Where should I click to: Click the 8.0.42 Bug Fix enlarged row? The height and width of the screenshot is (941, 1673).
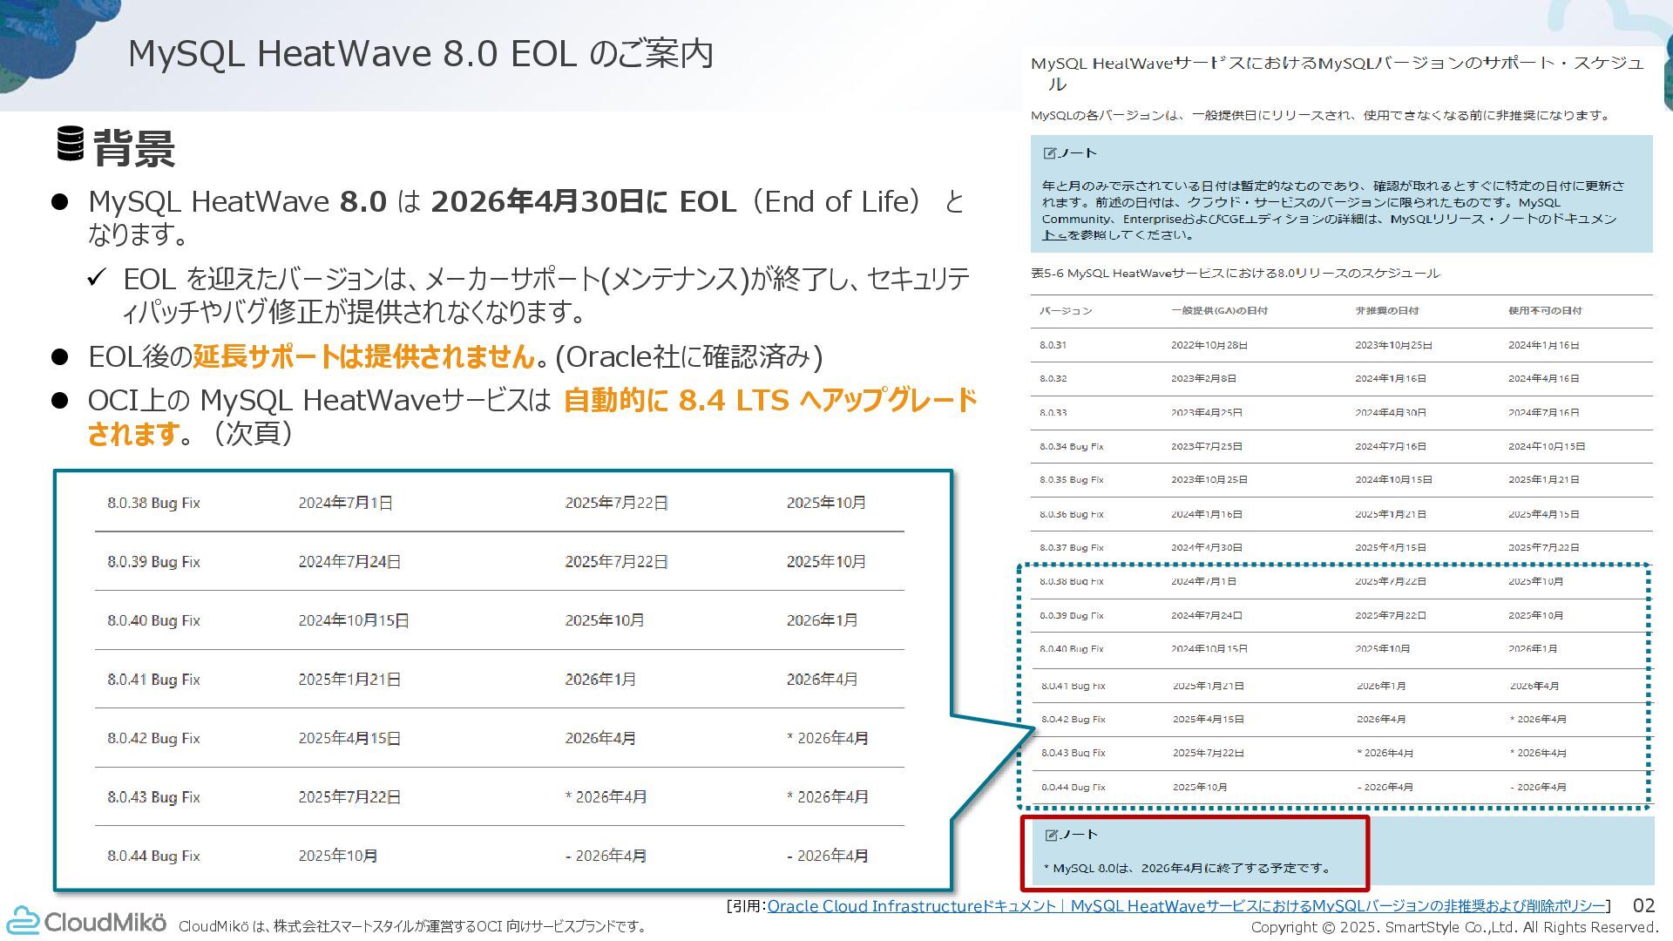(x=153, y=738)
